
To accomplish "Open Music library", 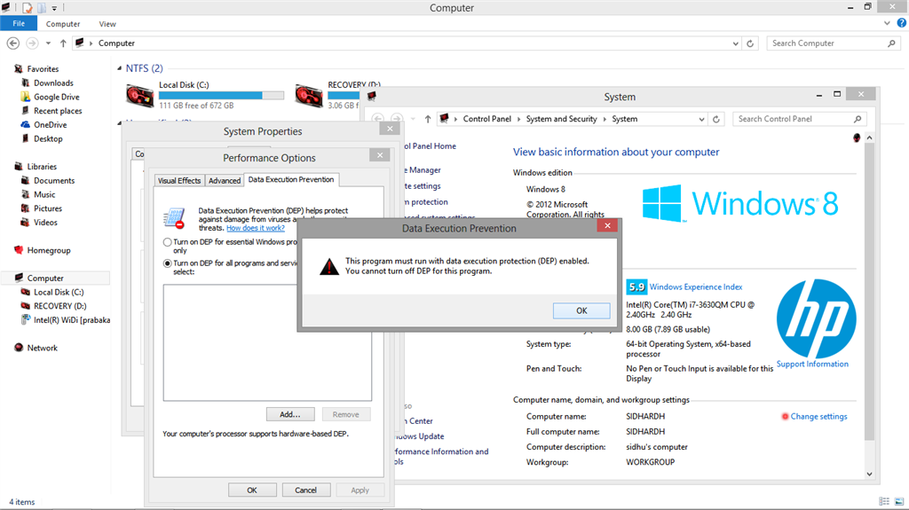I will click(44, 194).
